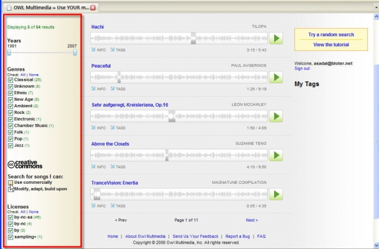Click Sign out link
Screen dimensions: 379x249
tap(302, 69)
